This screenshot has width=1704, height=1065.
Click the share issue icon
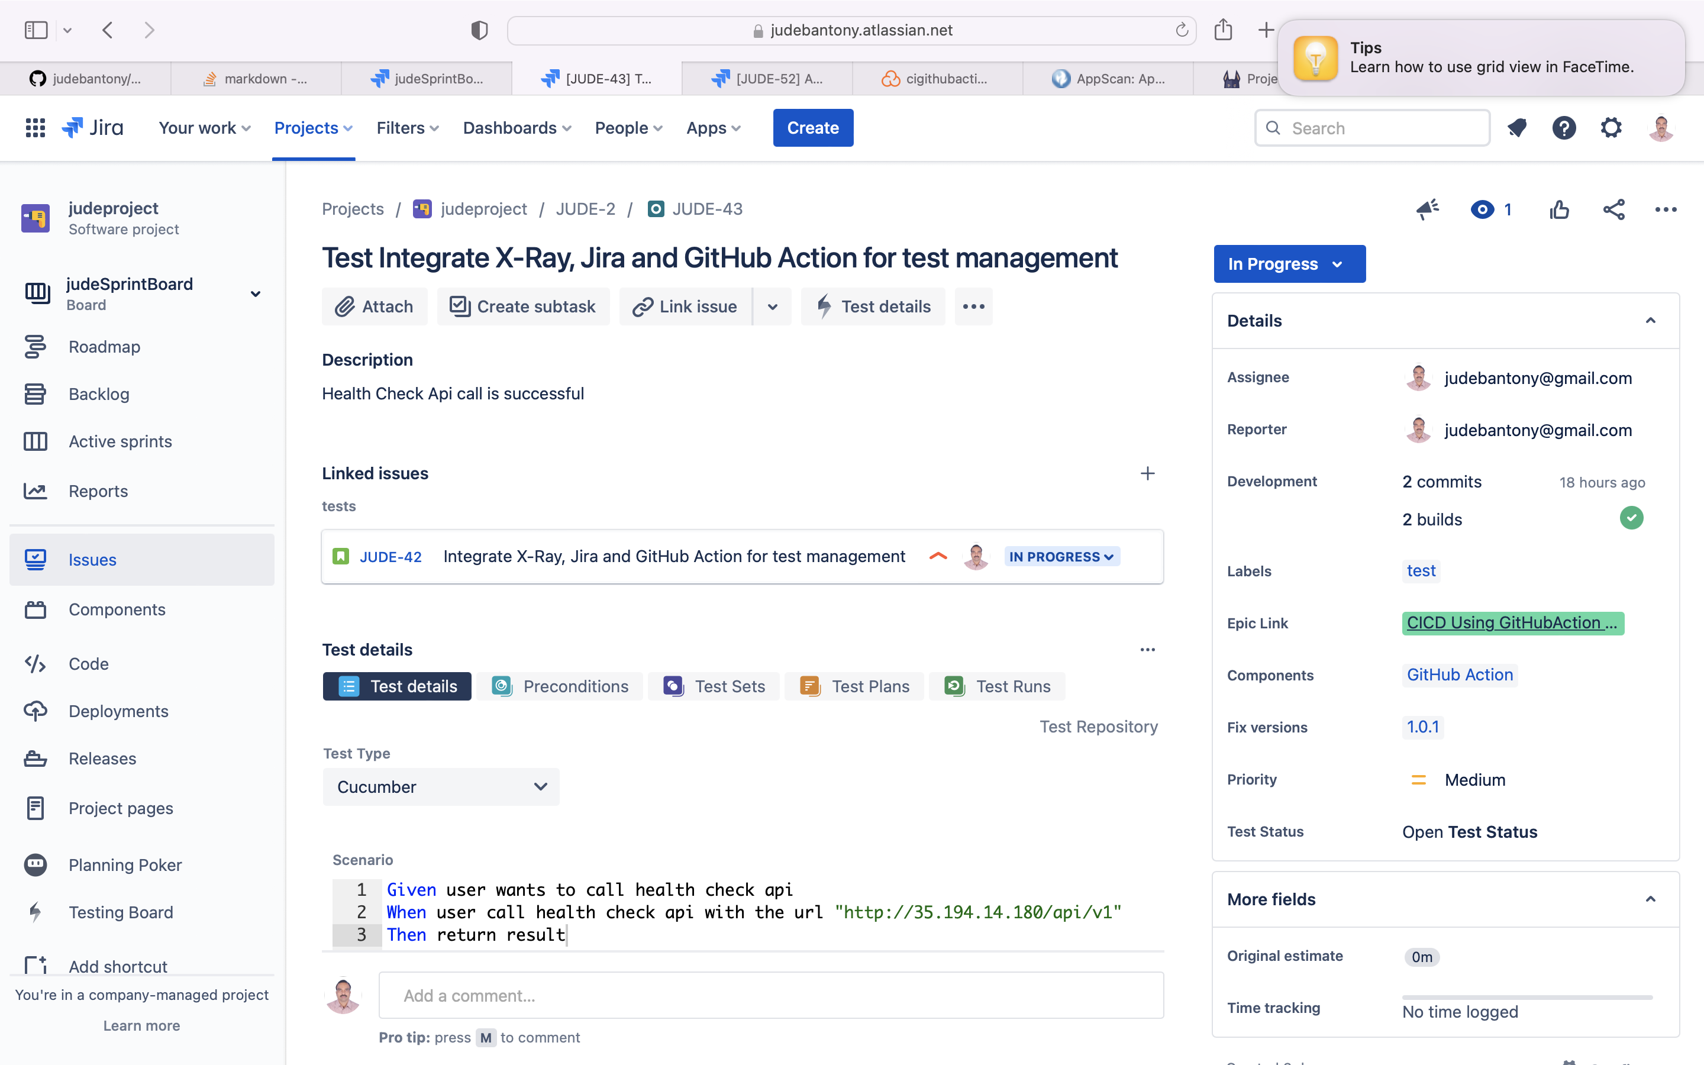tap(1613, 209)
